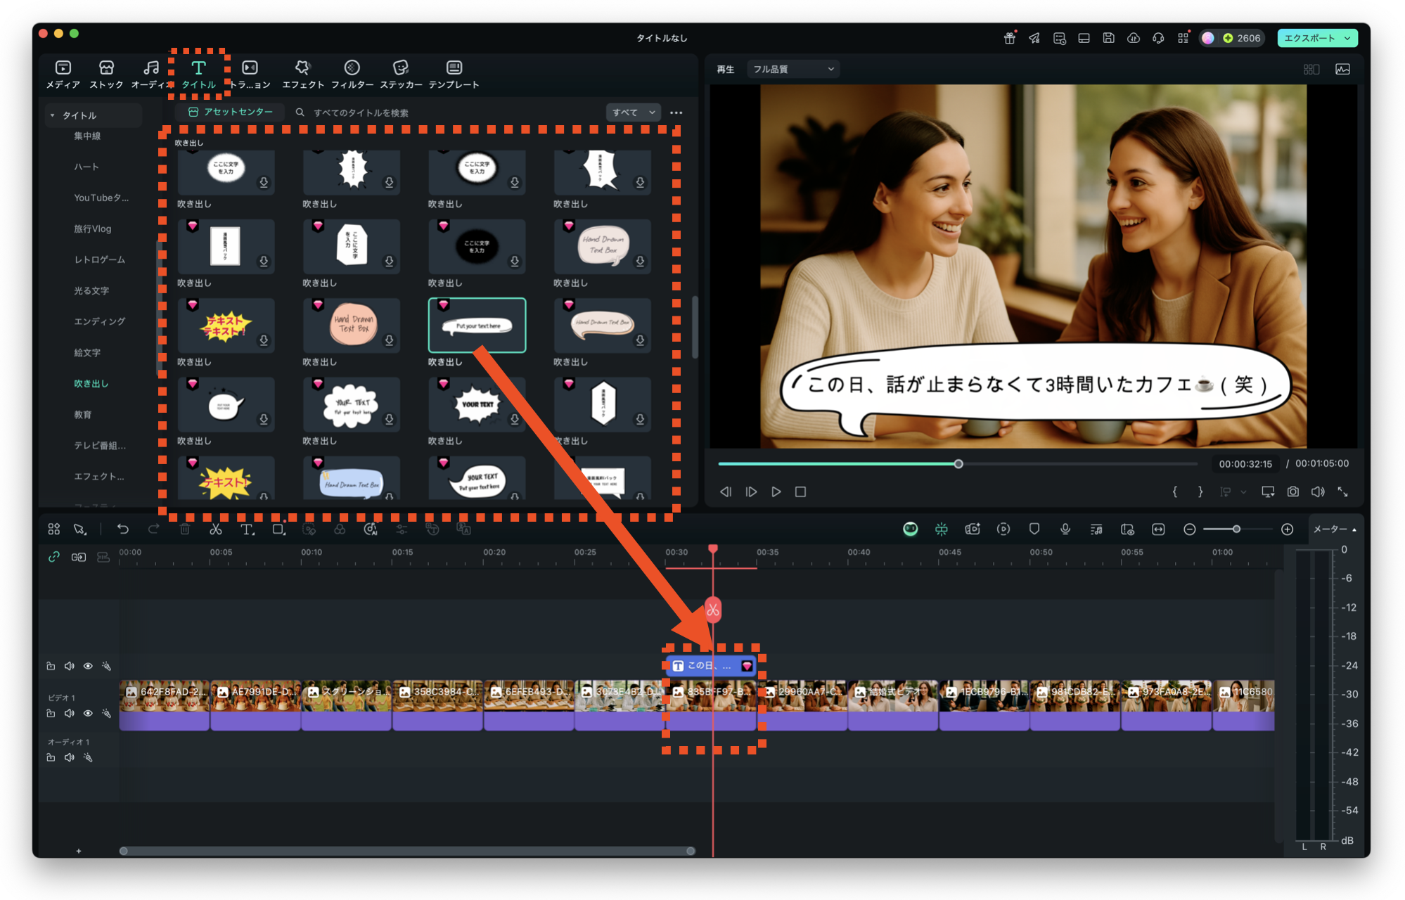
Task: Select the 集中線 category
Action: click(87, 136)
